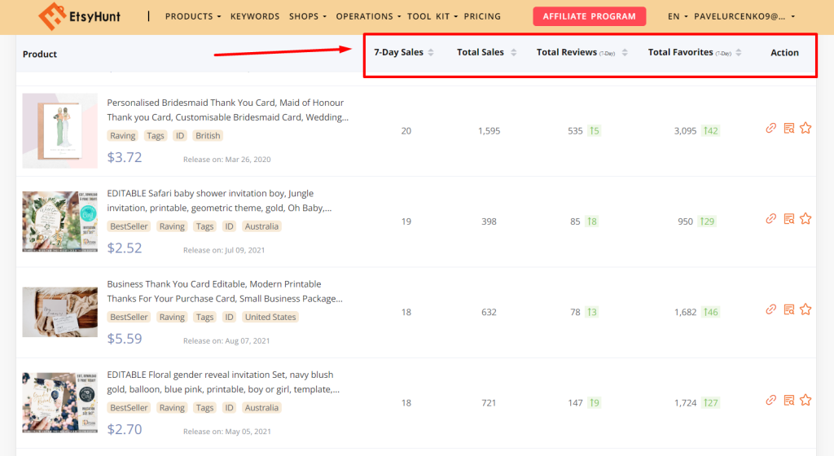
Task: Open Personalised Bridesmaid card thumbnail
Action: [x=60, y=130]
